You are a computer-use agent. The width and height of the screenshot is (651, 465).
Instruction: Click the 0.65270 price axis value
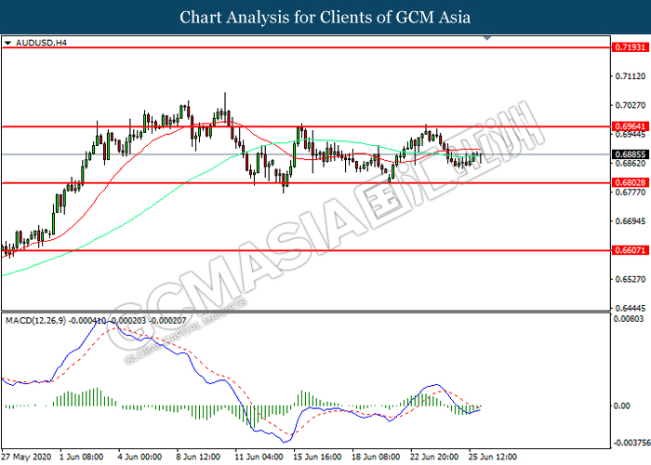(631, 279)
